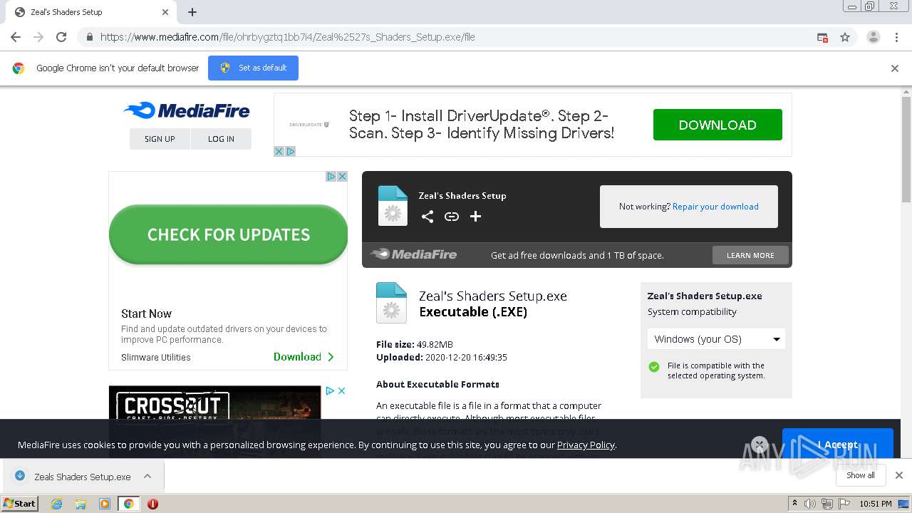Switch to Chrome in taskbar
This screenshot has height=513, width=912.
click(x=128, y=504)
